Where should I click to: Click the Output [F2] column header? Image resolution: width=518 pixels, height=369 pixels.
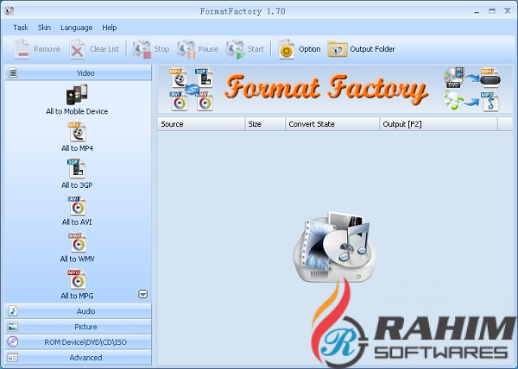[x=439, y=124]
